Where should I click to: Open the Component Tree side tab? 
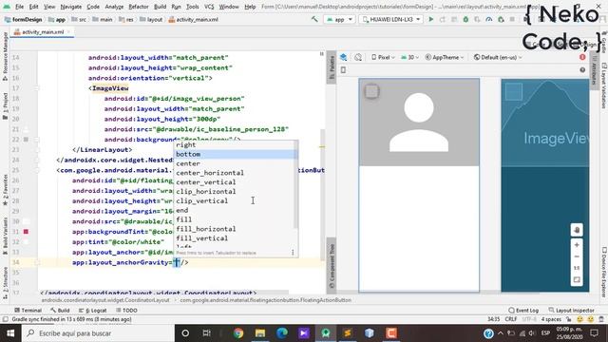pos(332,266)
